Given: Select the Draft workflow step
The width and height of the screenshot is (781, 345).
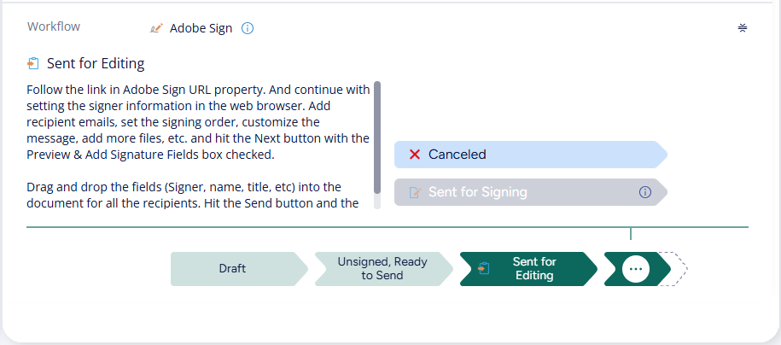Looking at the screenshot, I should pos(239,269).
